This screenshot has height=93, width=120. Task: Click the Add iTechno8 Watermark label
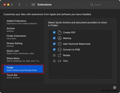click(x=77, y=44)
